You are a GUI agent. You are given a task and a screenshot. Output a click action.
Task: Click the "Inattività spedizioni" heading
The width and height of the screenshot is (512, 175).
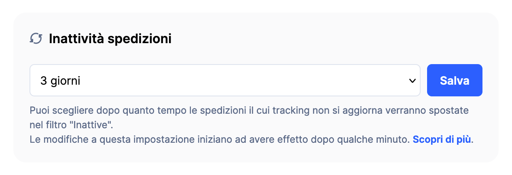[x=110, y=39]
